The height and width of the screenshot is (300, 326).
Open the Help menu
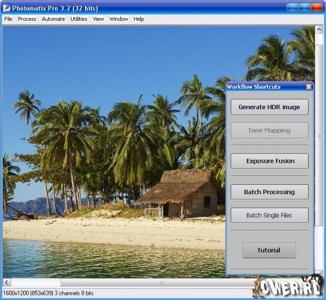pyautogui.click(x=139, y=19)
